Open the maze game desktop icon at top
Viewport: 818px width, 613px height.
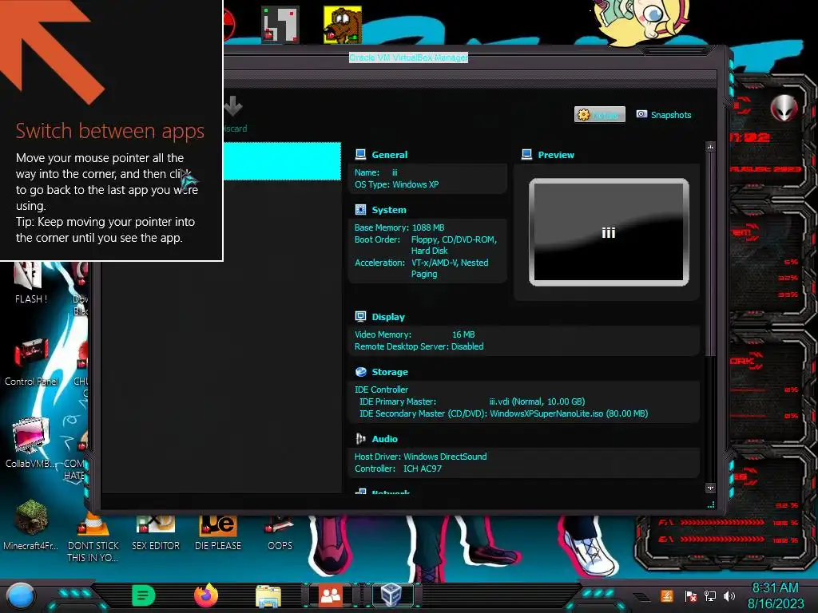[280, 24]
